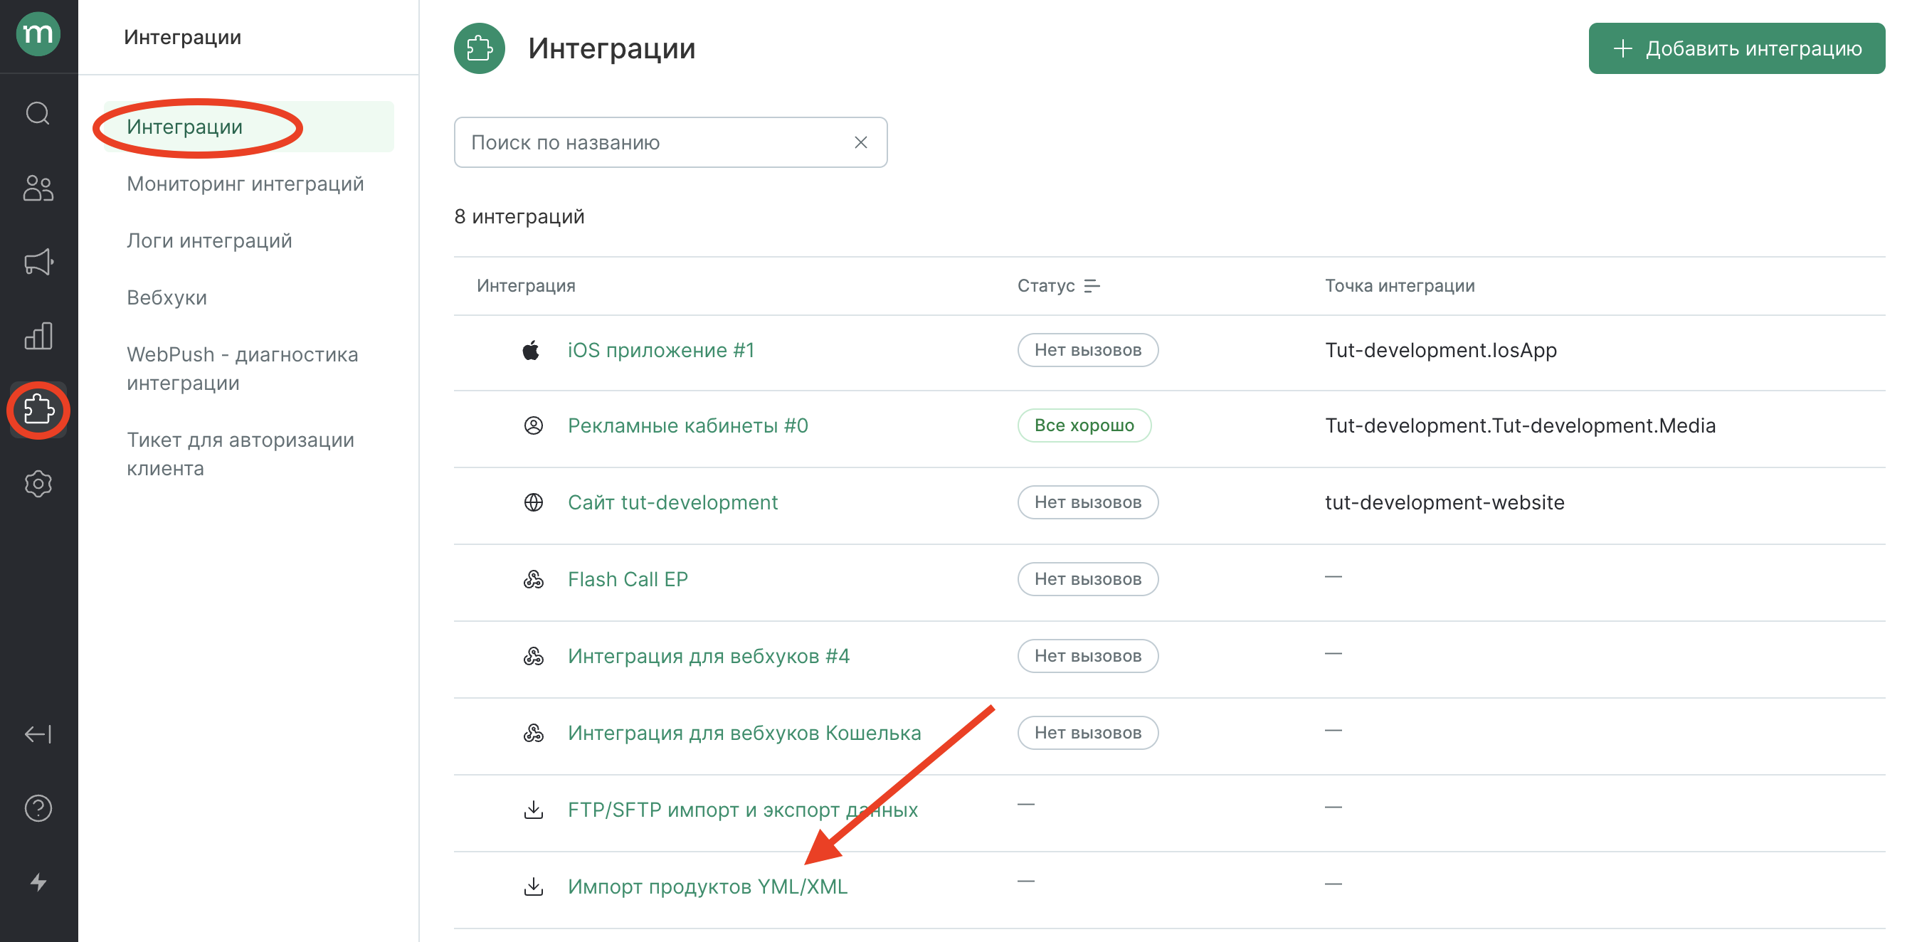Click Нет вызовов badge in Flash Call EP row
The height and width of the screenshot is (942, 1917).
(x=1088, y=579)
